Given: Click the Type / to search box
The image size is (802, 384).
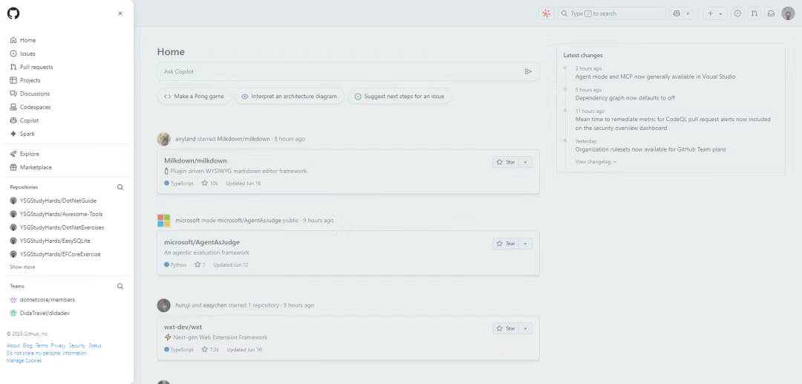Looking at the screenshot, I should pyautogui.click(x=612, y=14).
